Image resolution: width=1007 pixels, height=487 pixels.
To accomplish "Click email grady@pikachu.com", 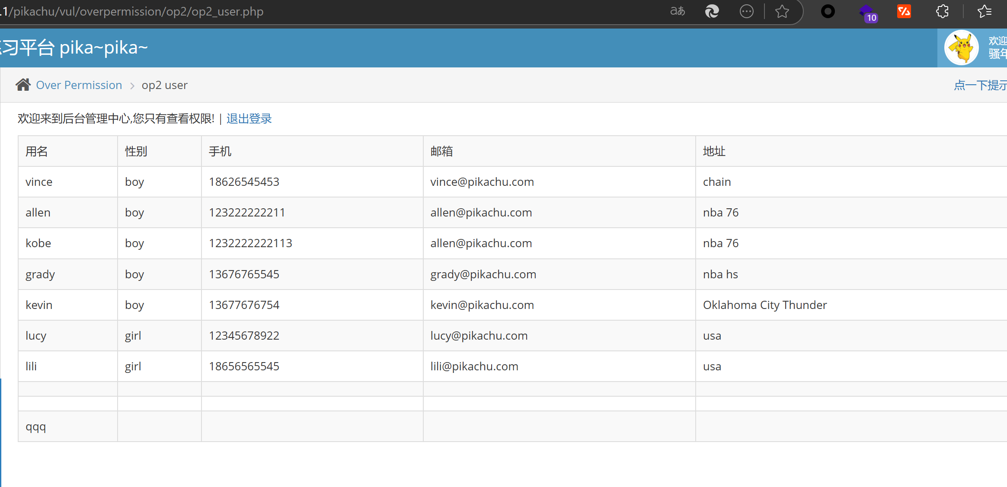I will tap(483, 275).
